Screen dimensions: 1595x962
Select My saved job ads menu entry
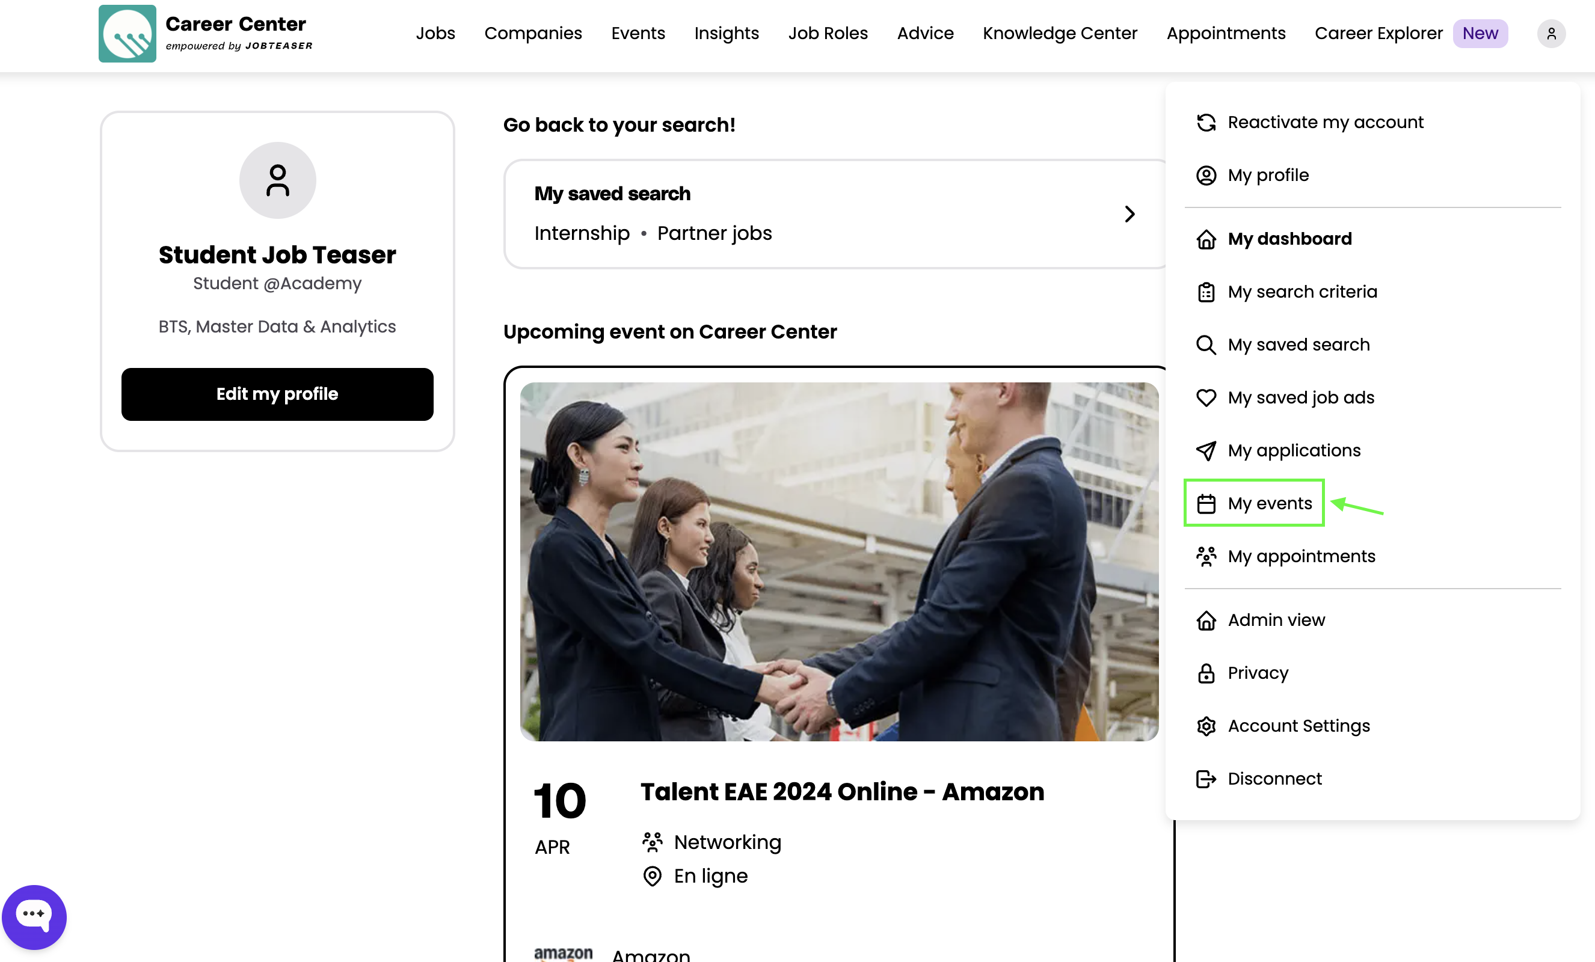tap(1372, 398)
